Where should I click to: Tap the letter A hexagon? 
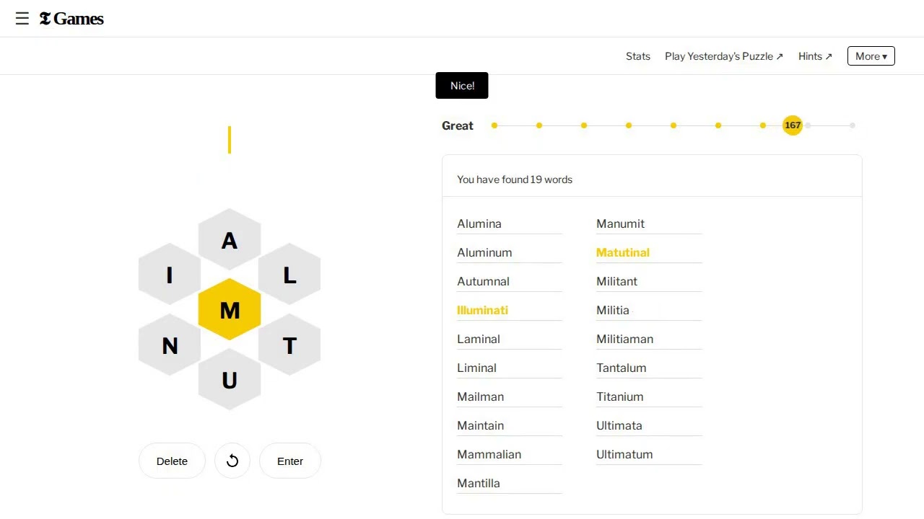pyautogui.click(x=230, y=240)
